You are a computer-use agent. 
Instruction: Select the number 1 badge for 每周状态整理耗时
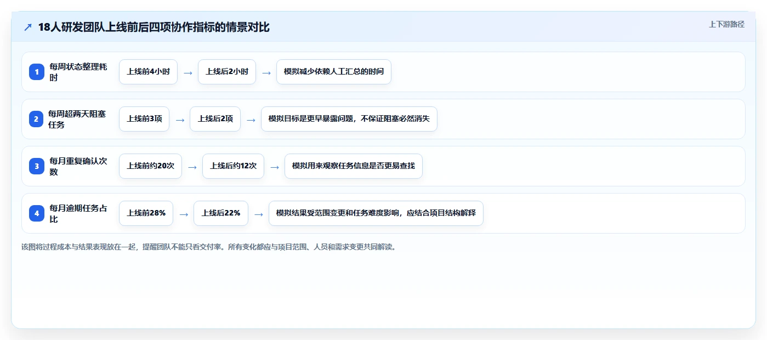(37, 72)
